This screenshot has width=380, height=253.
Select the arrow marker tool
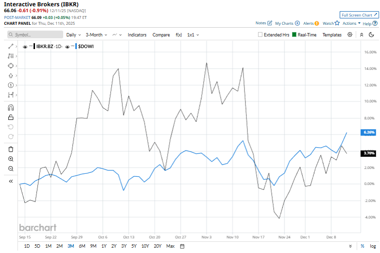pyautogui.click(x=11, y=76)
